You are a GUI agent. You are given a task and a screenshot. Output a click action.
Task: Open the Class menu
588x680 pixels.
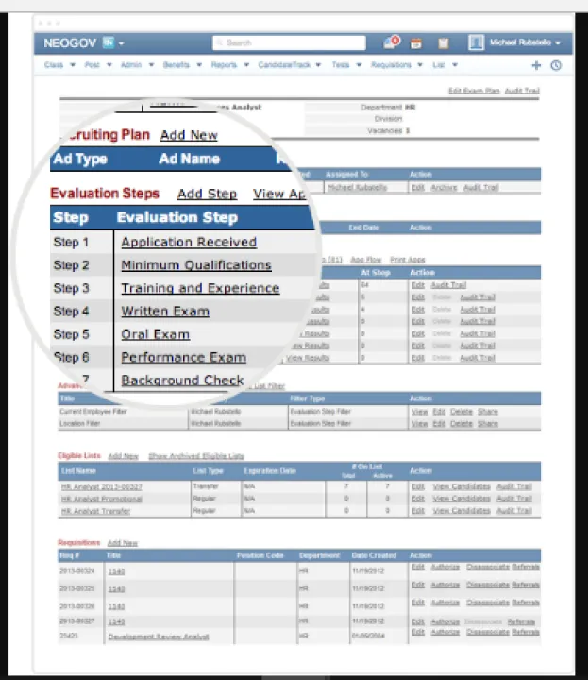click(54, 65)
